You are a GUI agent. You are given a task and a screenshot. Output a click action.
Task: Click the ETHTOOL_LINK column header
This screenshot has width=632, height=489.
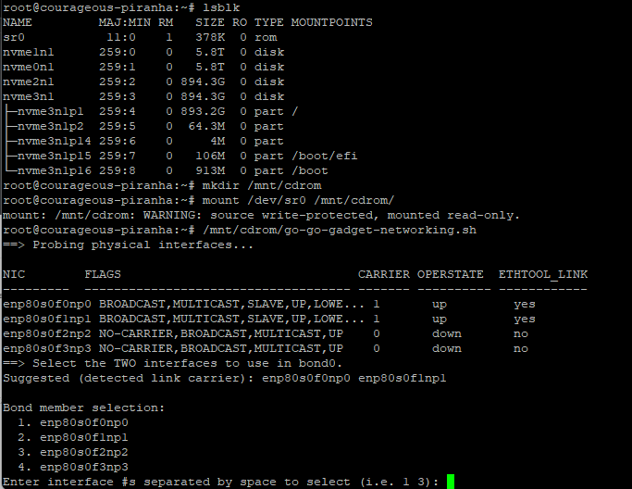[542, 274]
